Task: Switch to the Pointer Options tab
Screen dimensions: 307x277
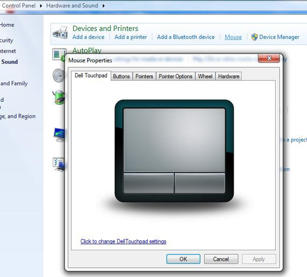Action: [x=175, y=76]
